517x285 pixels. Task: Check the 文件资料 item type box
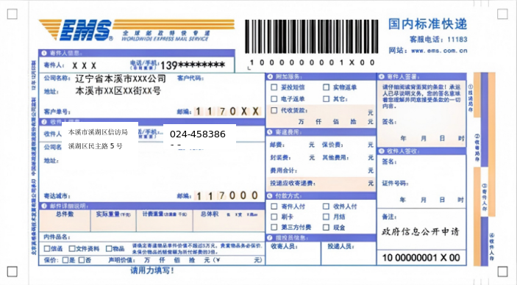(72, 249)
